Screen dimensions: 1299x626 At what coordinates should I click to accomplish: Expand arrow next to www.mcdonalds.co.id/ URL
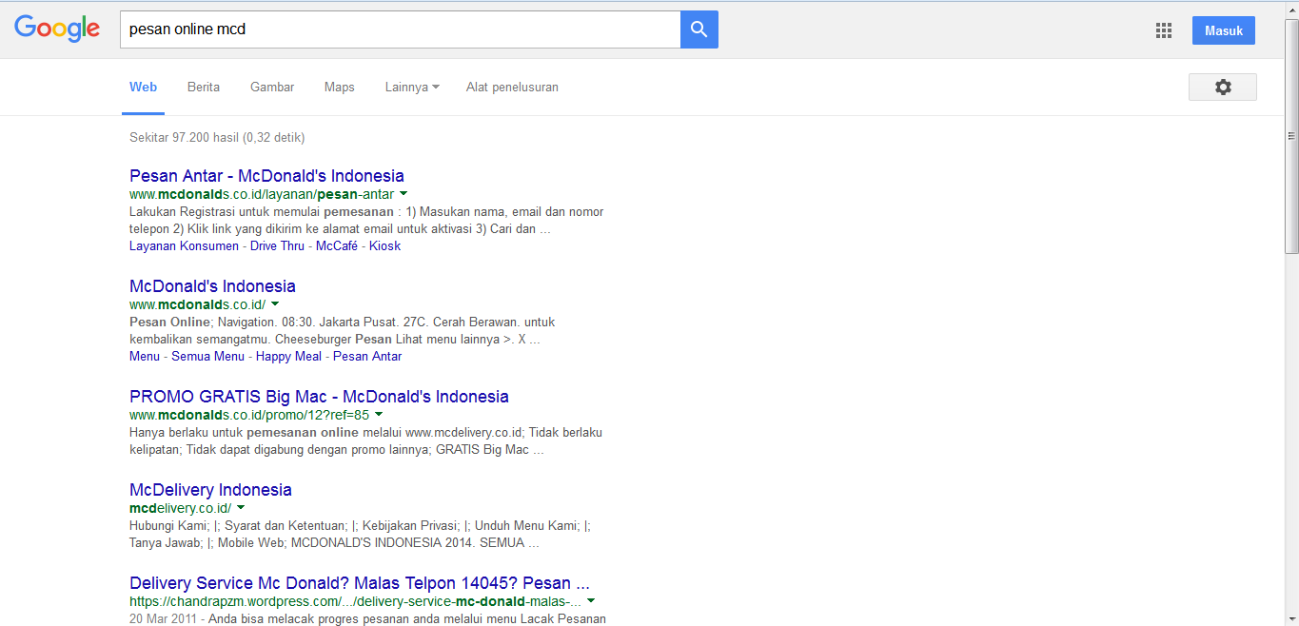275,304
